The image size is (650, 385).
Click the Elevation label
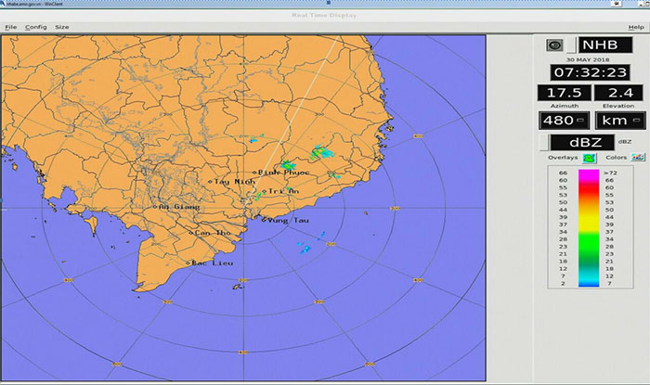[618, 106]
